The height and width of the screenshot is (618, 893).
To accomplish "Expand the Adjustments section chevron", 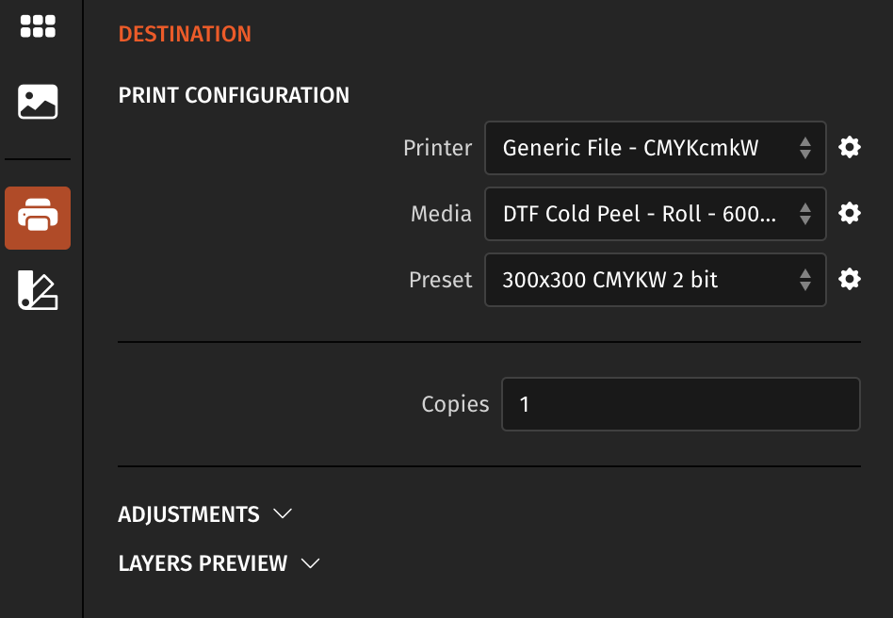I will tap(284, 514).
